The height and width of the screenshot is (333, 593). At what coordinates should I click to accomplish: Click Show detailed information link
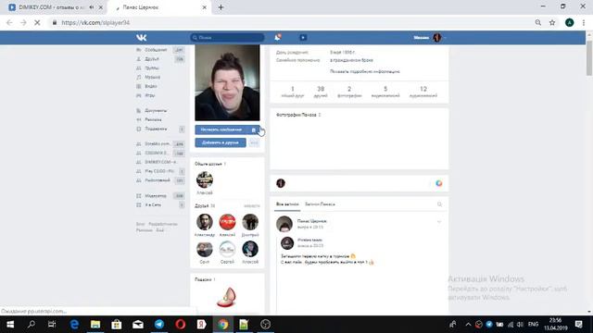364,71
